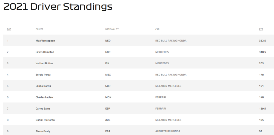This screenshot has height=135, width=274.
Task: Open McLaren Mercedes team in Norris row
Action: [168, 86]
